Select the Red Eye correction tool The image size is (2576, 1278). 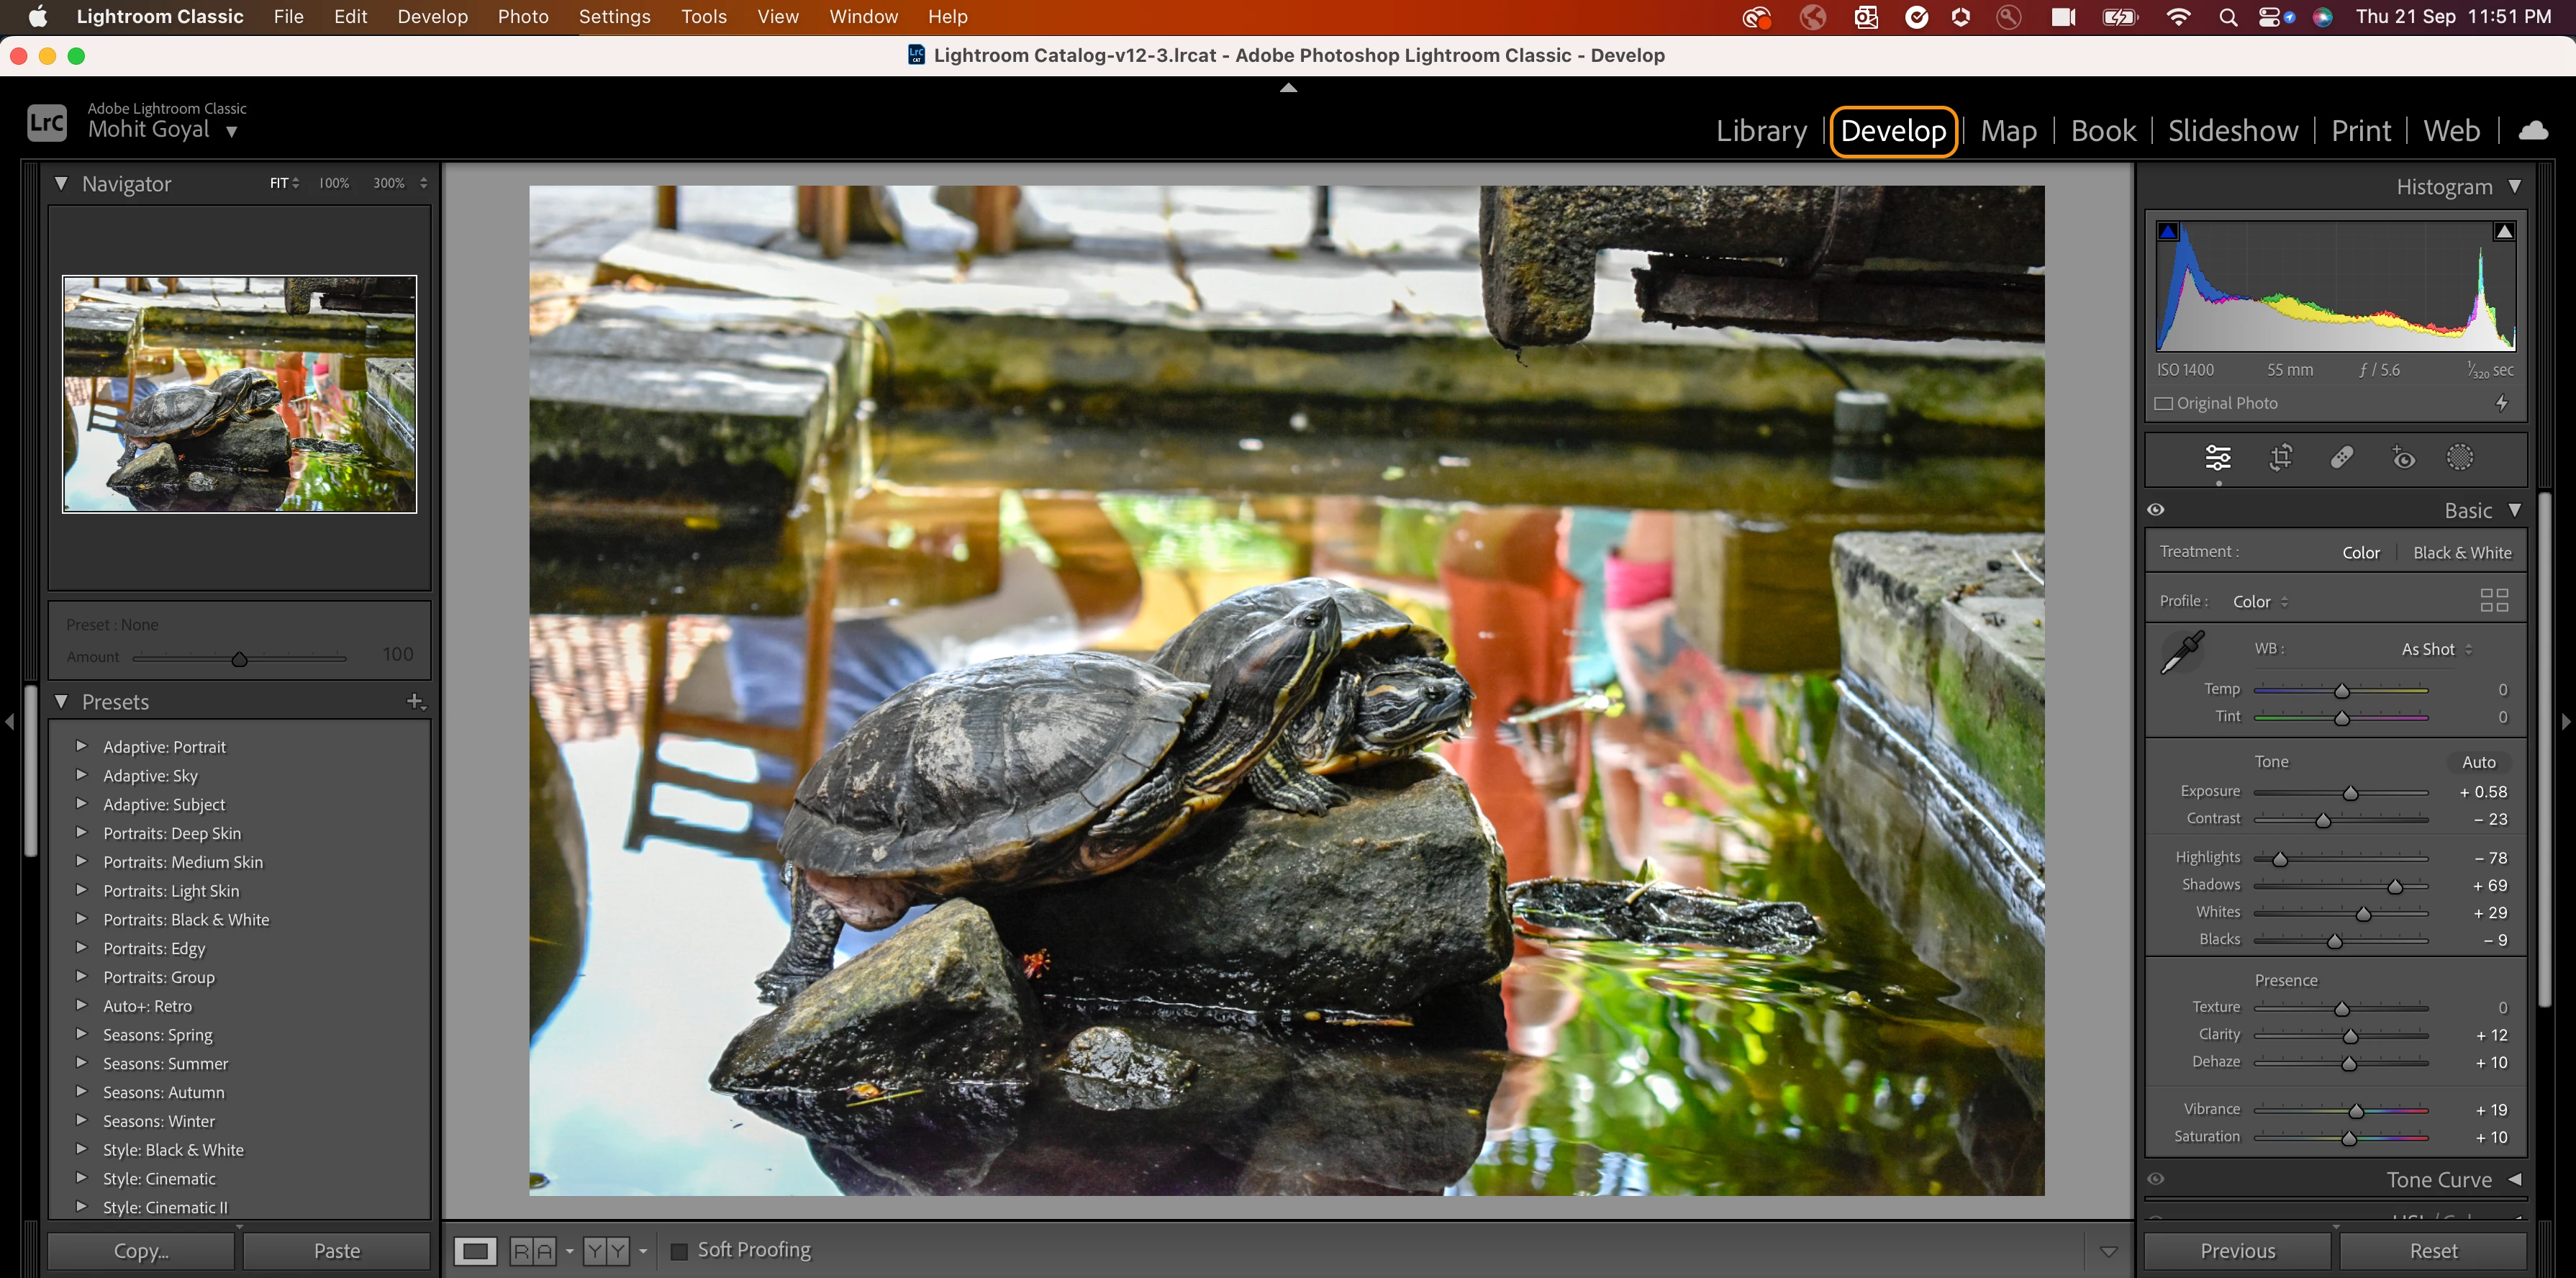pos(2402,458)
